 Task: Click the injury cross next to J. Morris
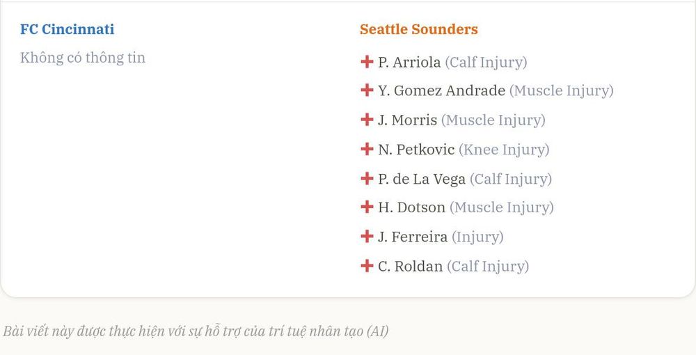(x=367, y=119)
